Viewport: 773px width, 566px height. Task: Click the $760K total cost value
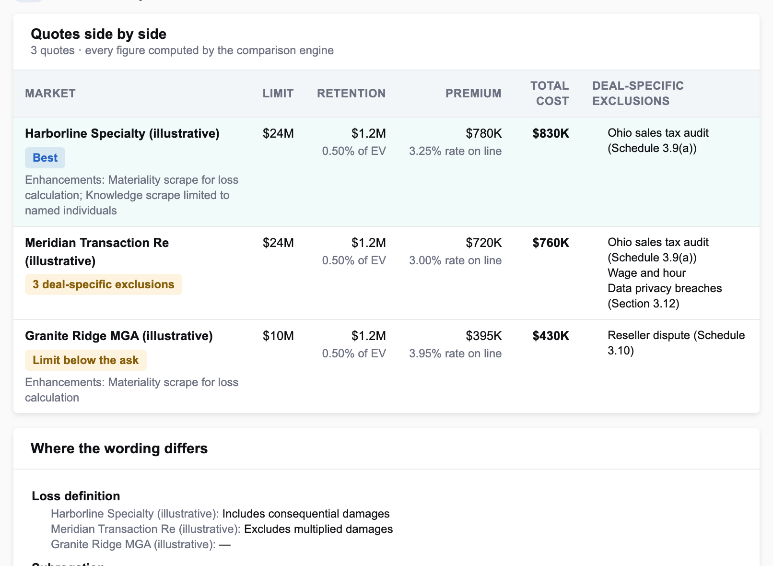(x=551, y=243)
